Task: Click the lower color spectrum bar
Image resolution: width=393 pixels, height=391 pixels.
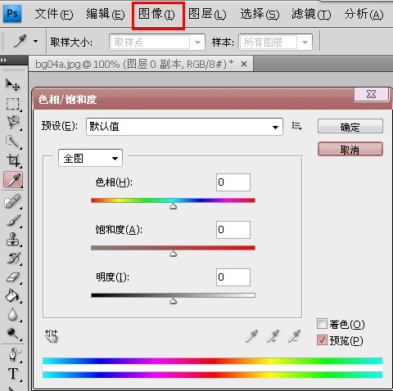Action: pos(213,375)
